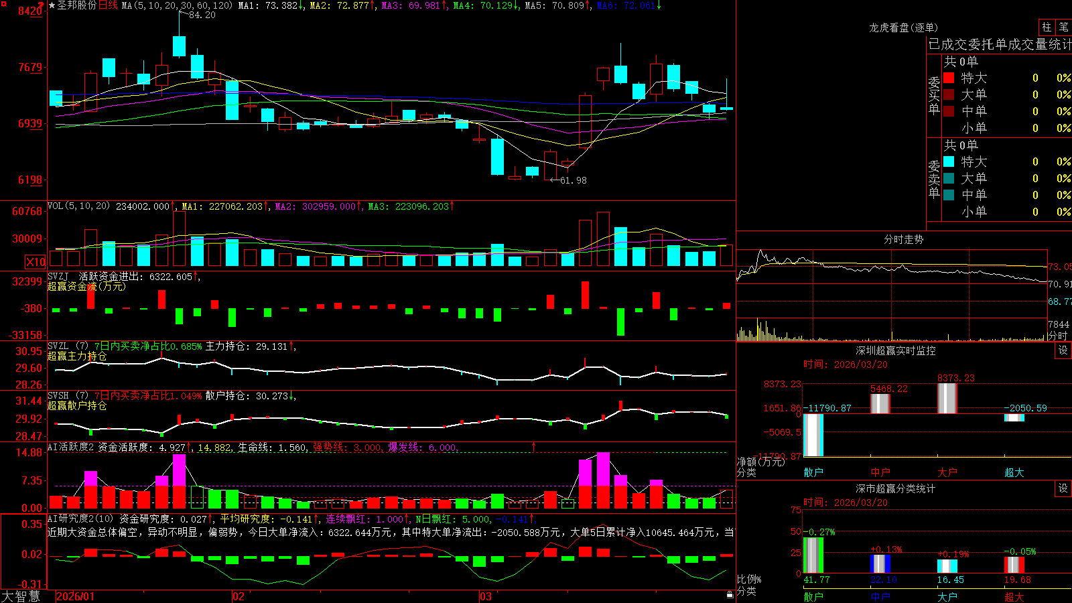Image resolution: width=1072 pixels, height=603 pixels.
Task: Click the 日线 period label
Action: click(x=108, y=5)
